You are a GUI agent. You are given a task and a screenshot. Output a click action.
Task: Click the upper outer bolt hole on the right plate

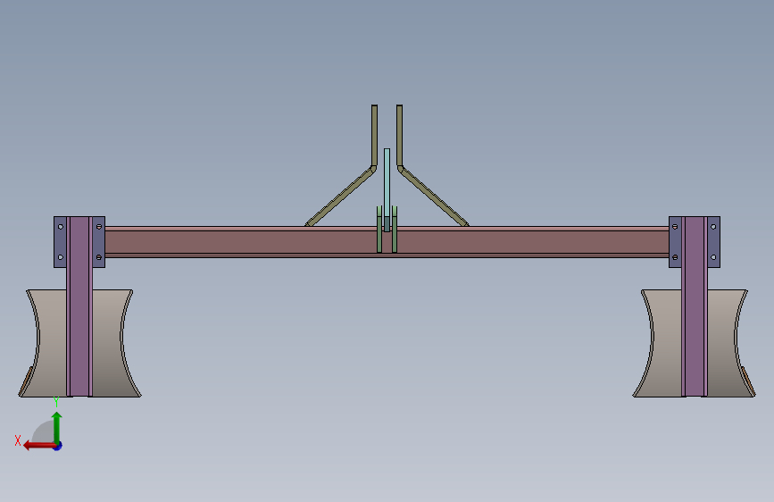coord(713,227)
